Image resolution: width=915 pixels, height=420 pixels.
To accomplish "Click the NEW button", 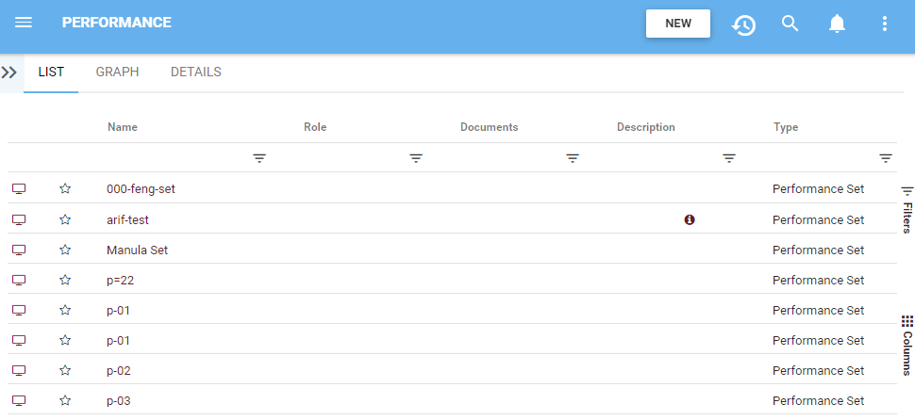I will (678, 24).
